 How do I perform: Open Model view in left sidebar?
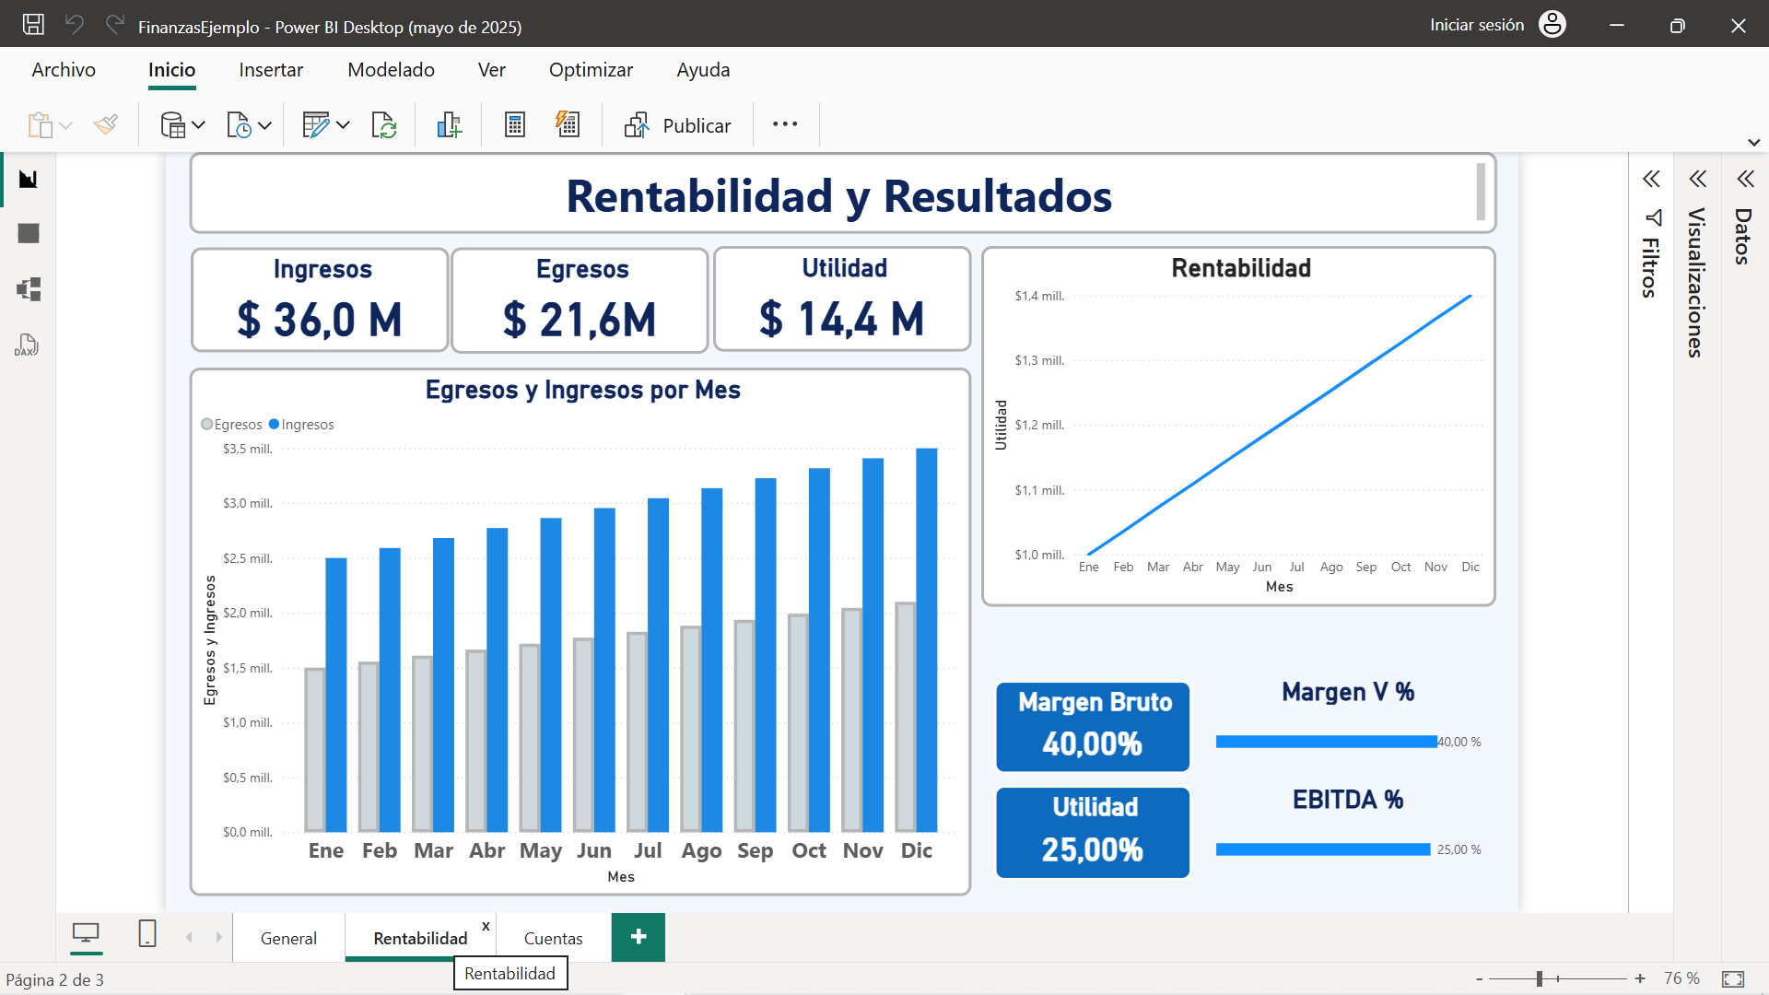click(29, 289)
